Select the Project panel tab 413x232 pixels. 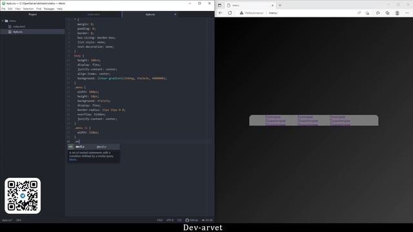coord(32,14)
